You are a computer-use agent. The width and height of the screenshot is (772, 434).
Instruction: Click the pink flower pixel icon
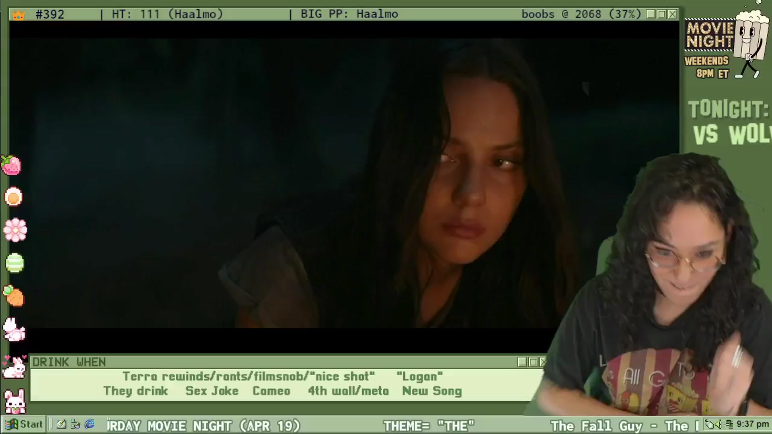tap(15, 230)
